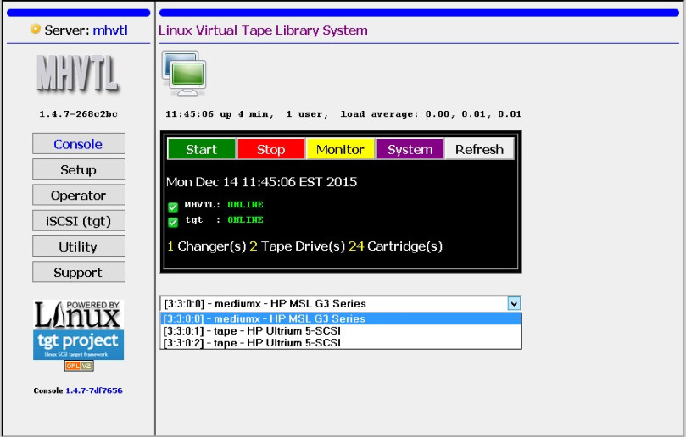This screenshot has height=437, width=686.
Task: Click the tgt ONLINE green checkmark
Action: click(173, 222)
